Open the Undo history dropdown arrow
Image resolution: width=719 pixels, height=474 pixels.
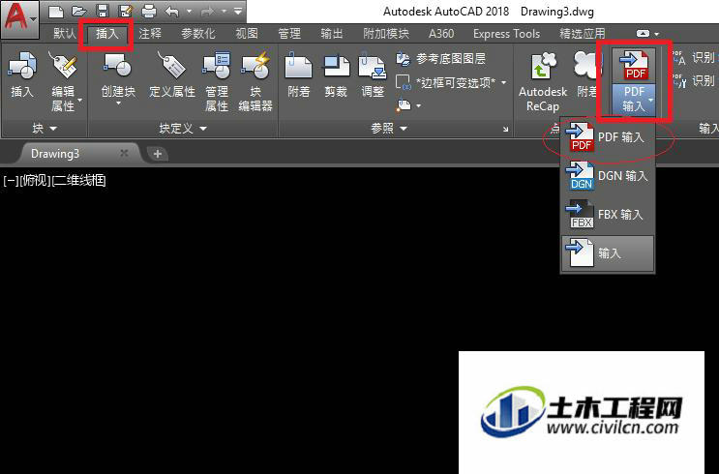pos(189,11)
